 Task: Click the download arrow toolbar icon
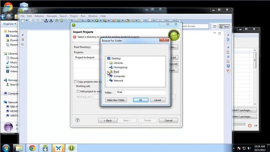pyautogui.click(x=51, y=21)
